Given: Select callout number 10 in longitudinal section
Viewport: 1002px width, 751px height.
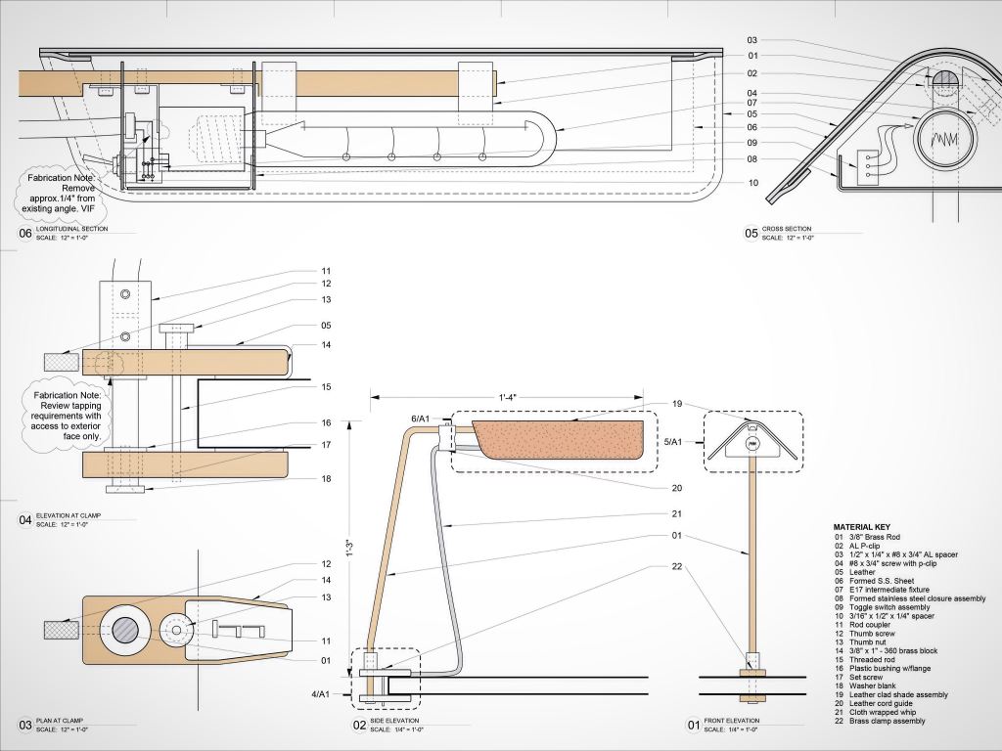Looking at the screenshot, I should pos(753,183).
